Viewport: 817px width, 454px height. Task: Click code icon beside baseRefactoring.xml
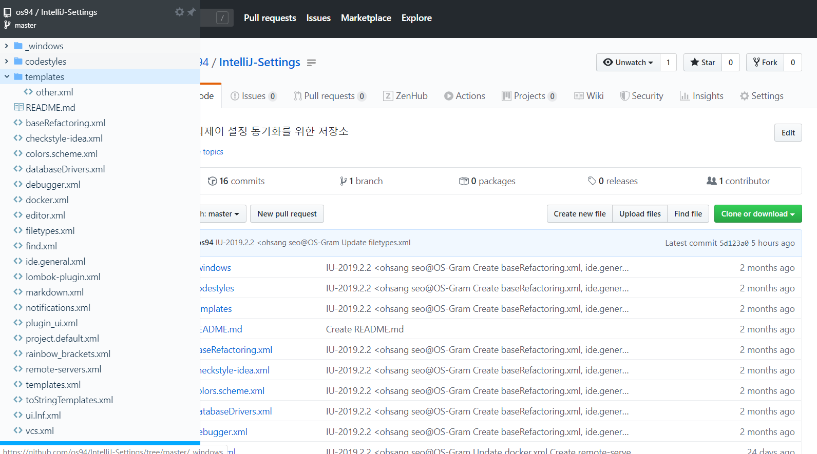(x=18, y=123)
